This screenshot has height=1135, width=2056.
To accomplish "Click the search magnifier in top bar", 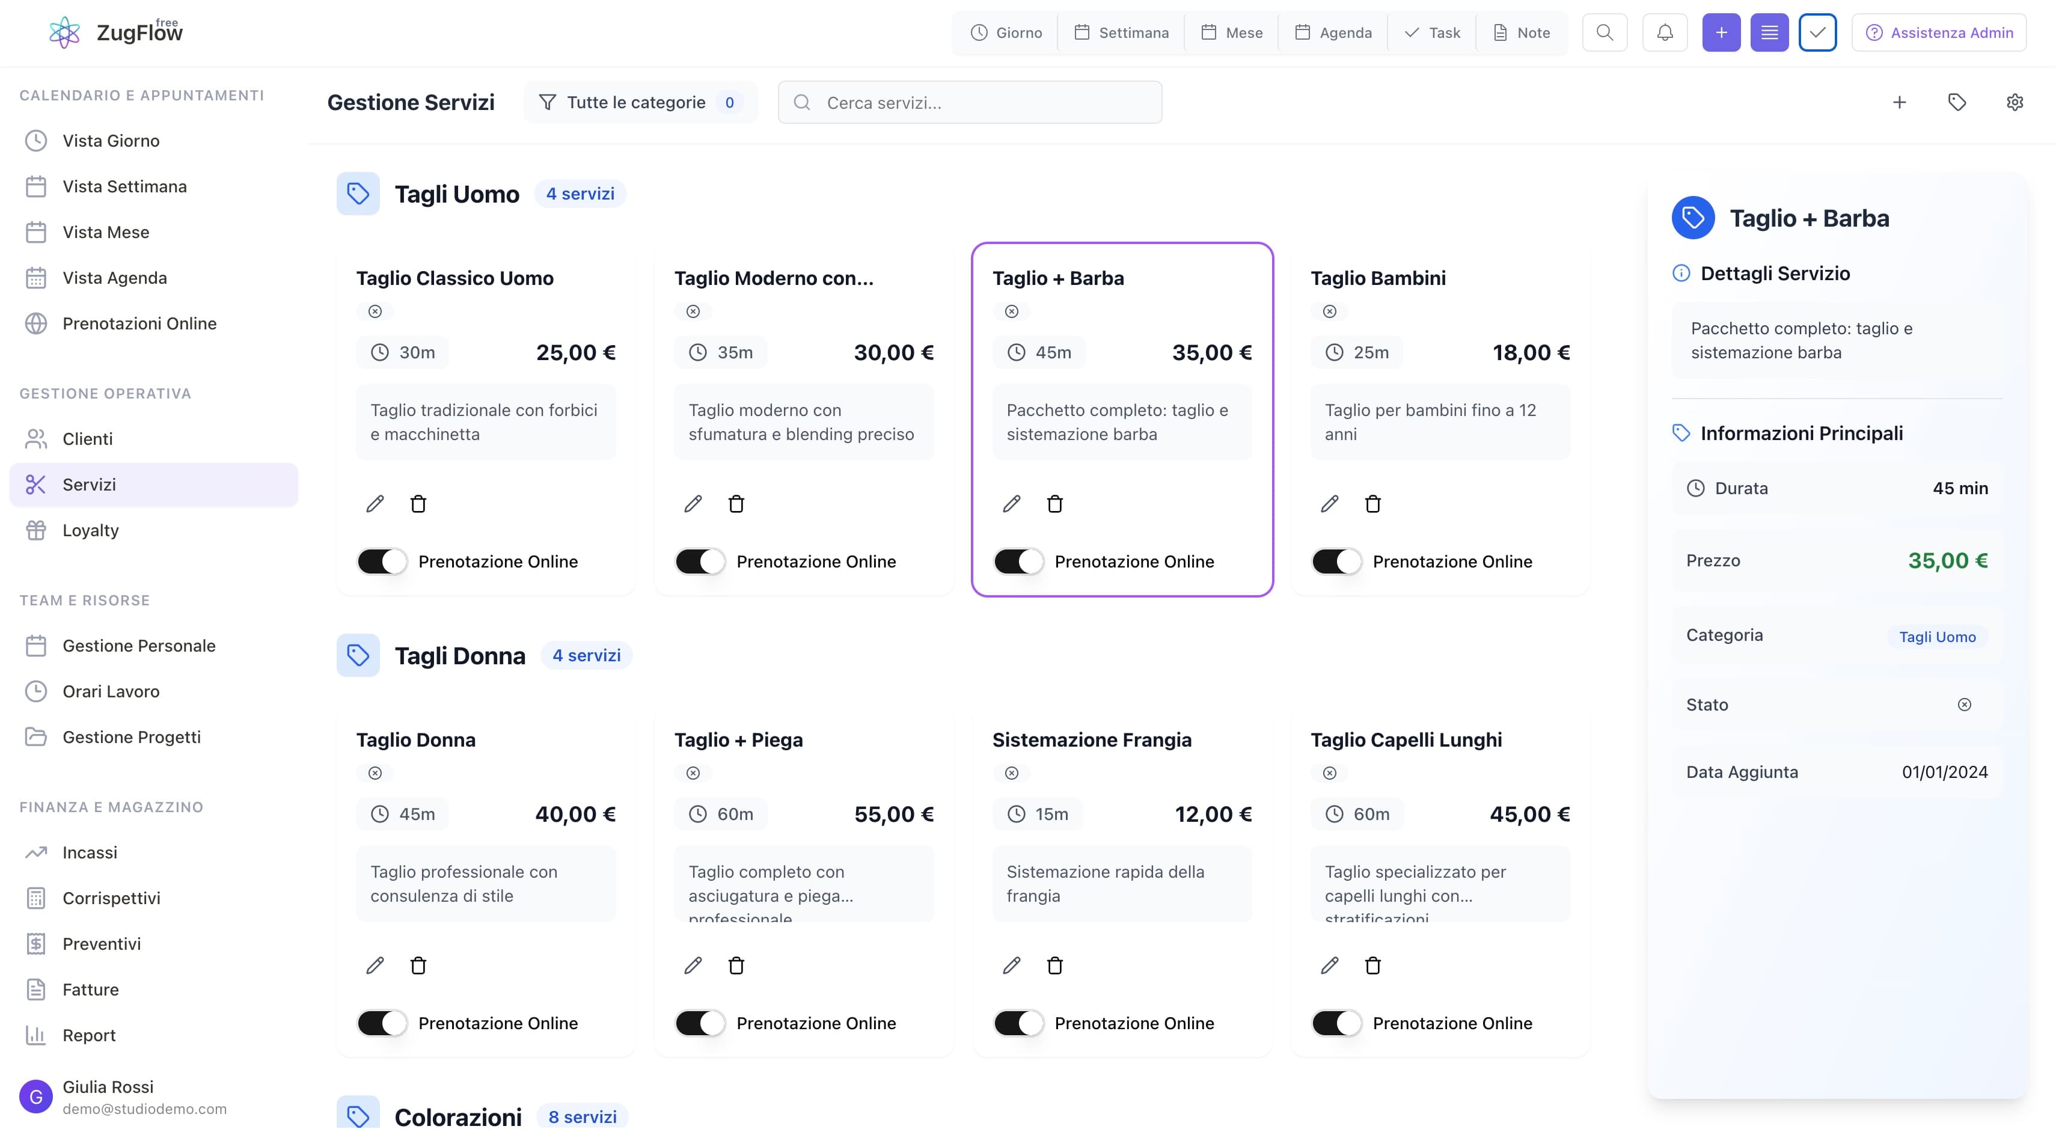I will [x=1605, y=32].
